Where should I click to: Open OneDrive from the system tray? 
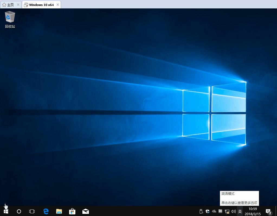(x=214, y=211)
